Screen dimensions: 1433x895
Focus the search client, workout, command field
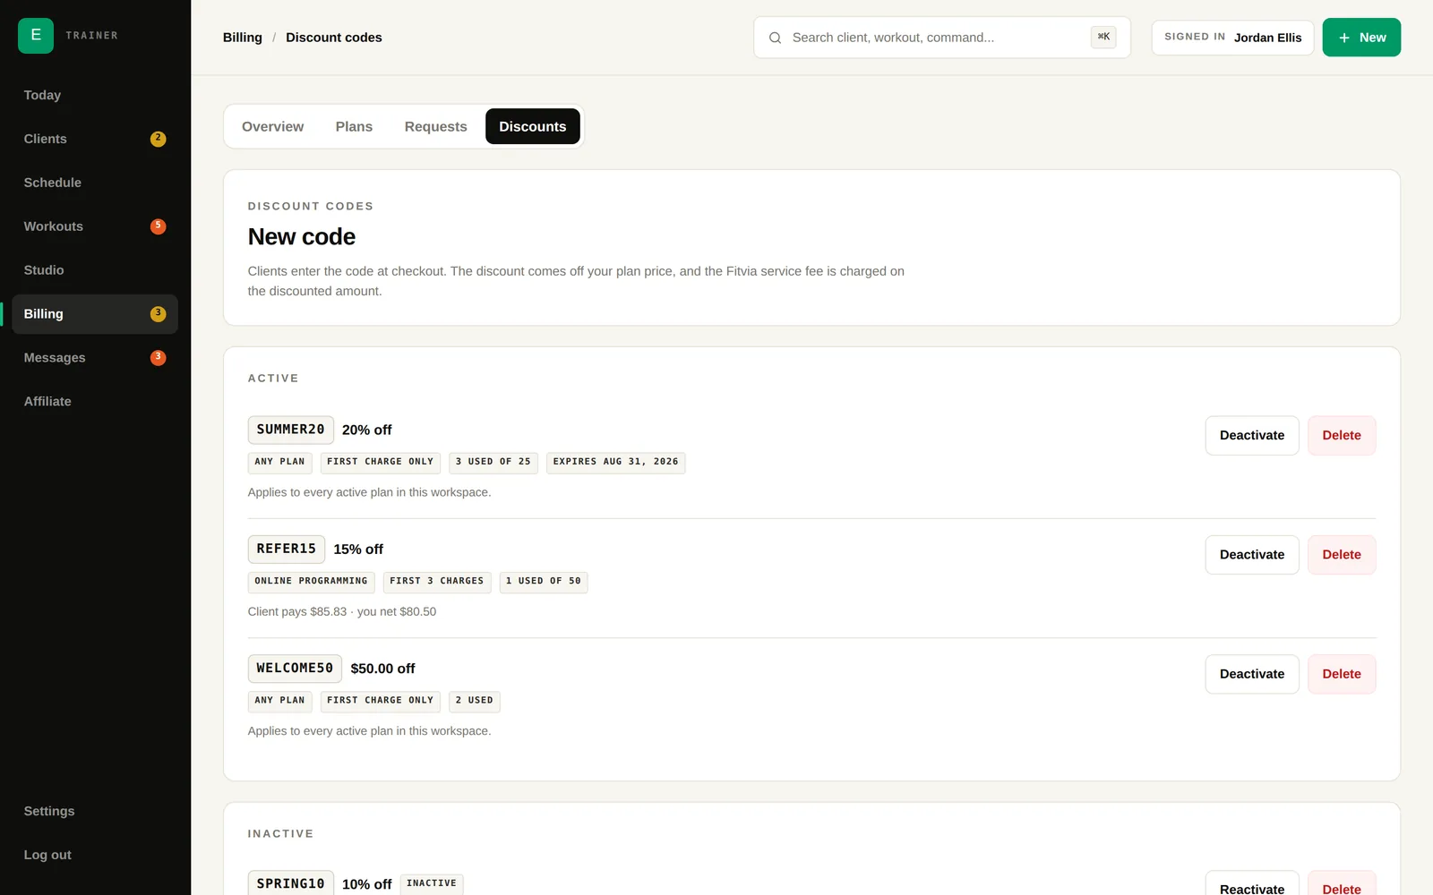tap(942, 38)
